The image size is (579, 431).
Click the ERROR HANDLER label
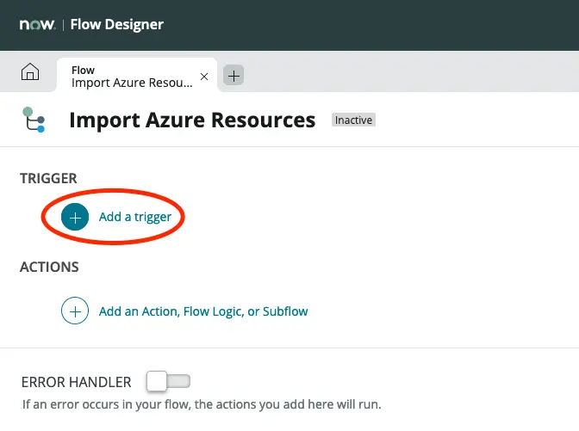point(76,382)
